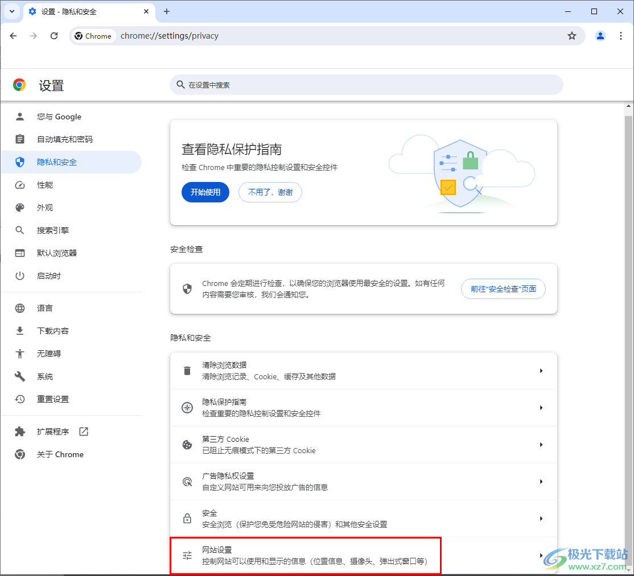Click the forward navigation arrow
The height and width of the screenshot is (576, 634).
click(x=34, y=36)
